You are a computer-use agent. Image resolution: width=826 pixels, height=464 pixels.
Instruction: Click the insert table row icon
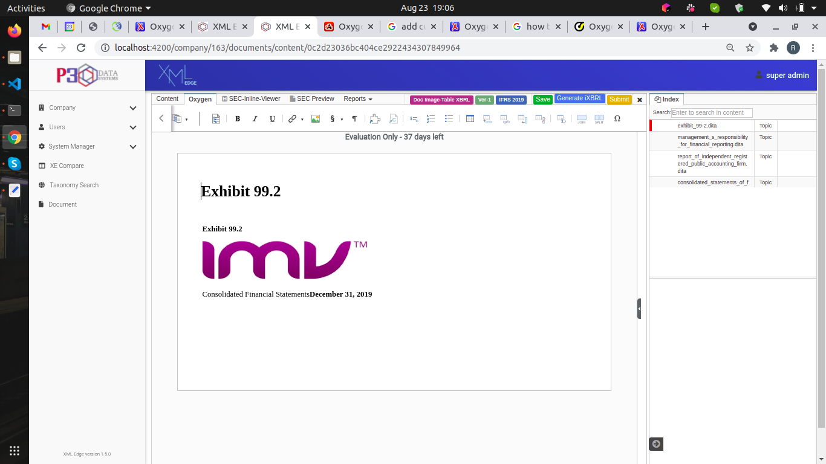coord(487,119)
